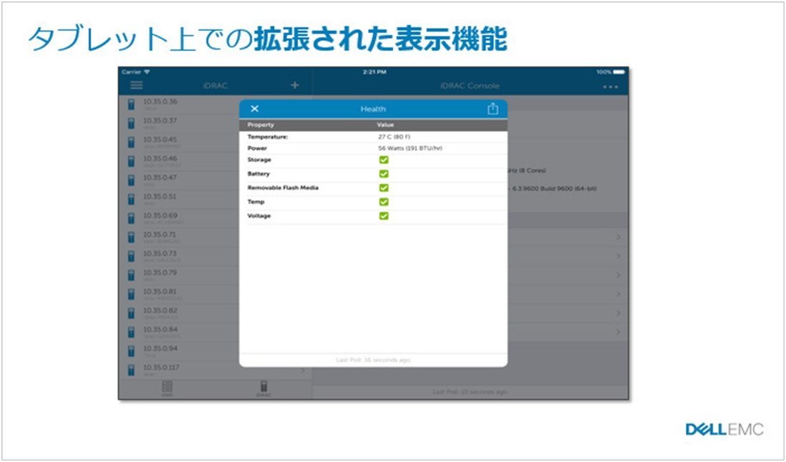Tap server icon beside 10.35.0.36
This screenshot has height=462, width=786.
tap(131, 105)
